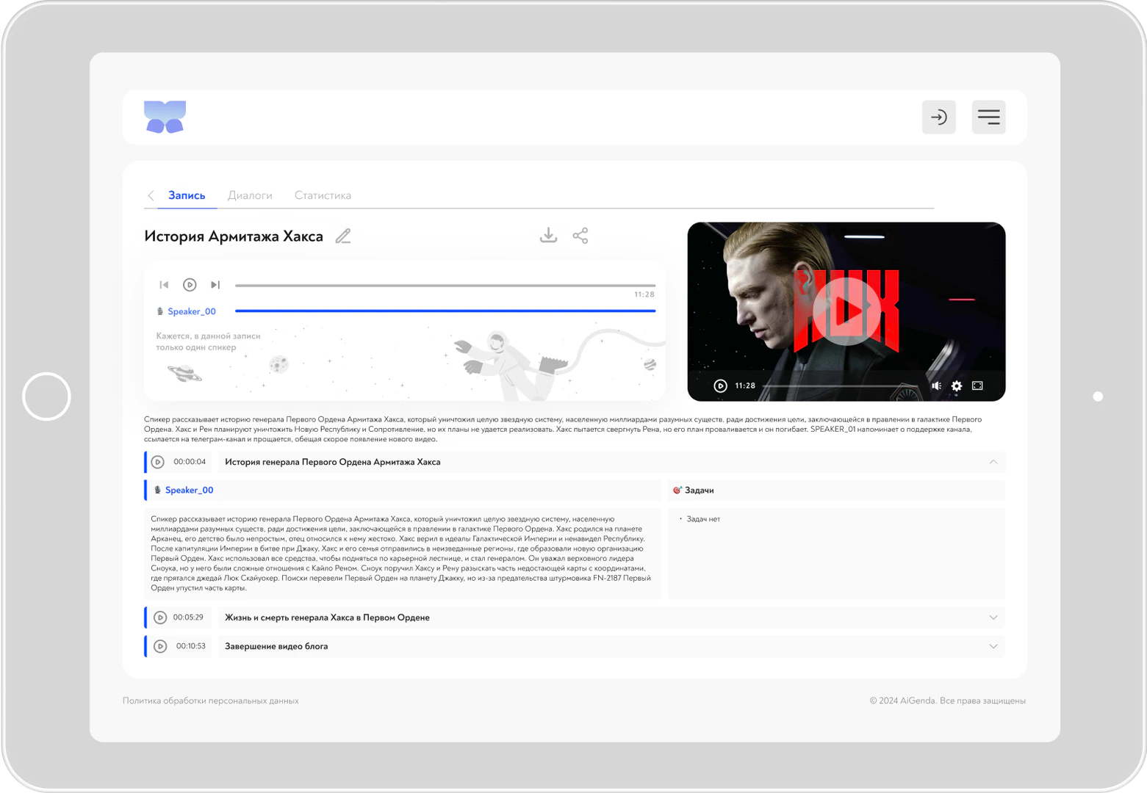Toggle fullscreen mode in the video player
The width and height of the screenshot is (1147, 793).
[x=976, y=385]
